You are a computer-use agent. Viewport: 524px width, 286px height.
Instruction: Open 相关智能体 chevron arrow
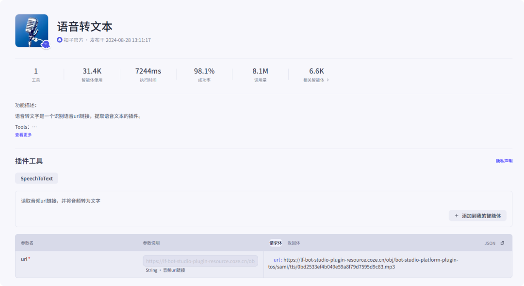(x=328, y=80)
